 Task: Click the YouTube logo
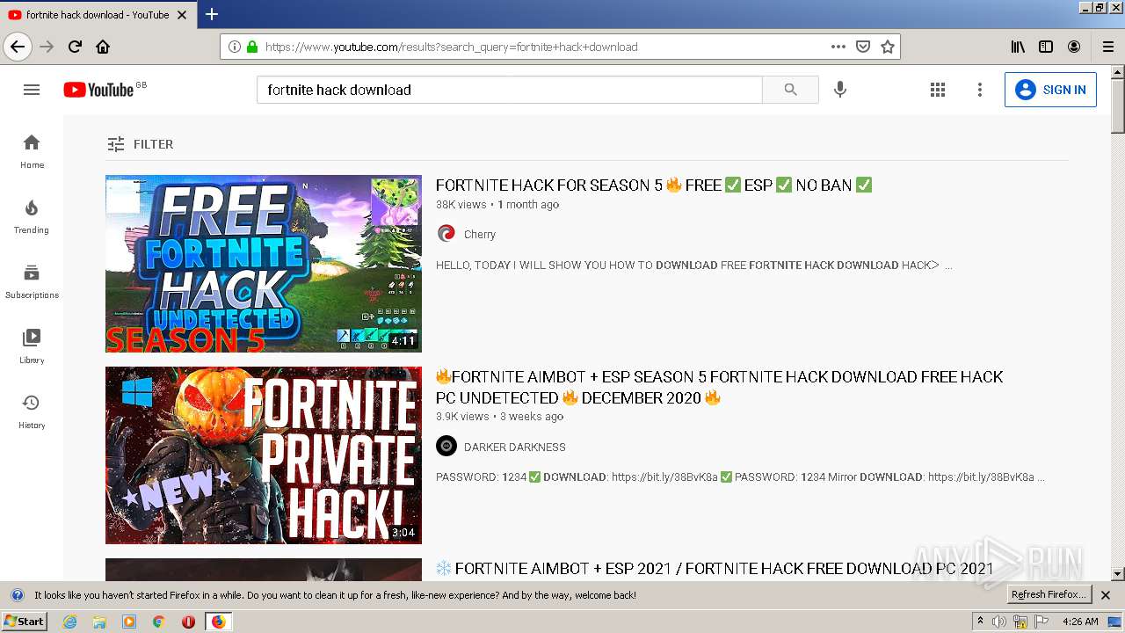(98, 90)
